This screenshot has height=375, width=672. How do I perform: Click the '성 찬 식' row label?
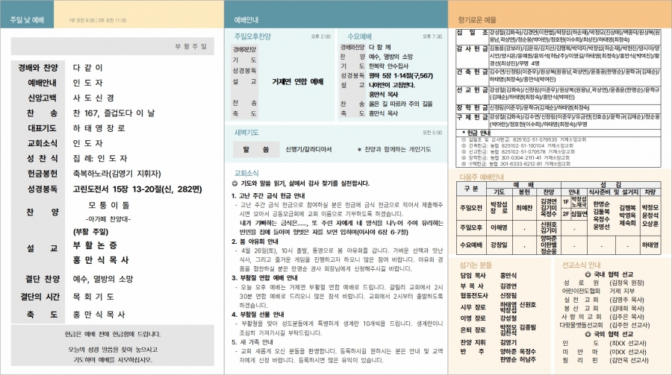point(42,158)
